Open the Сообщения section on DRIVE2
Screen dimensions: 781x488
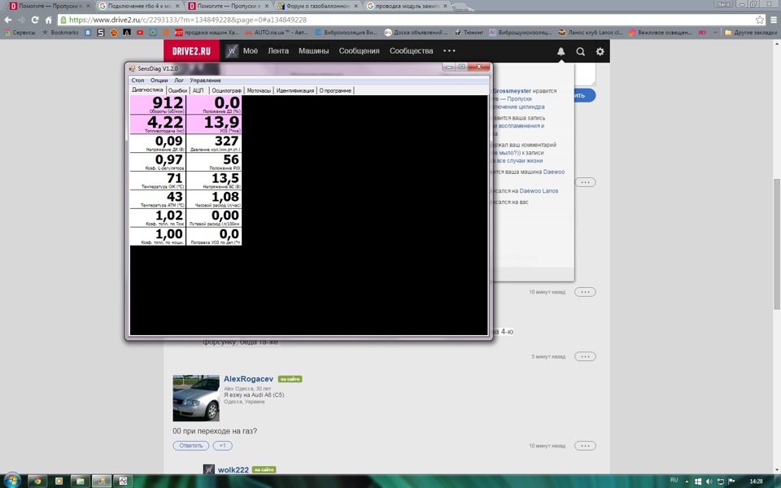pos(359,50)
